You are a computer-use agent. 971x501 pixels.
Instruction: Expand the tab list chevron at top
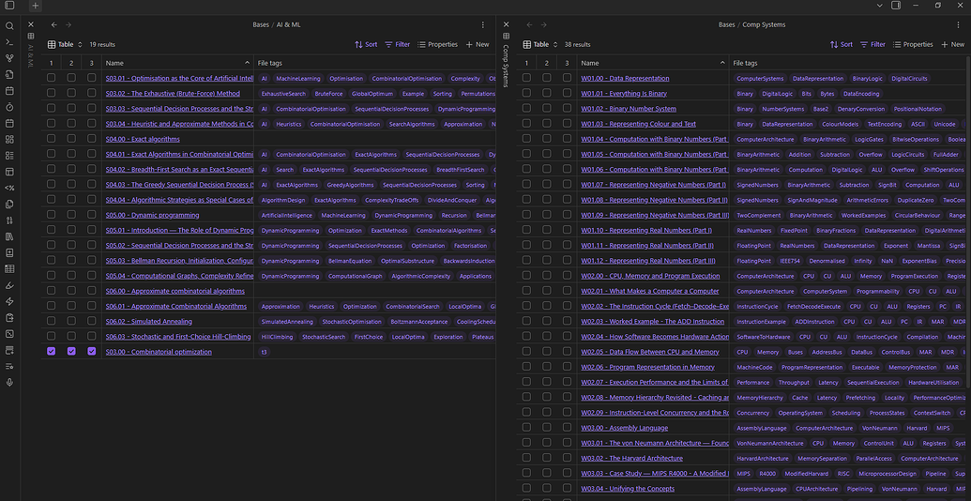pos(879,6)
